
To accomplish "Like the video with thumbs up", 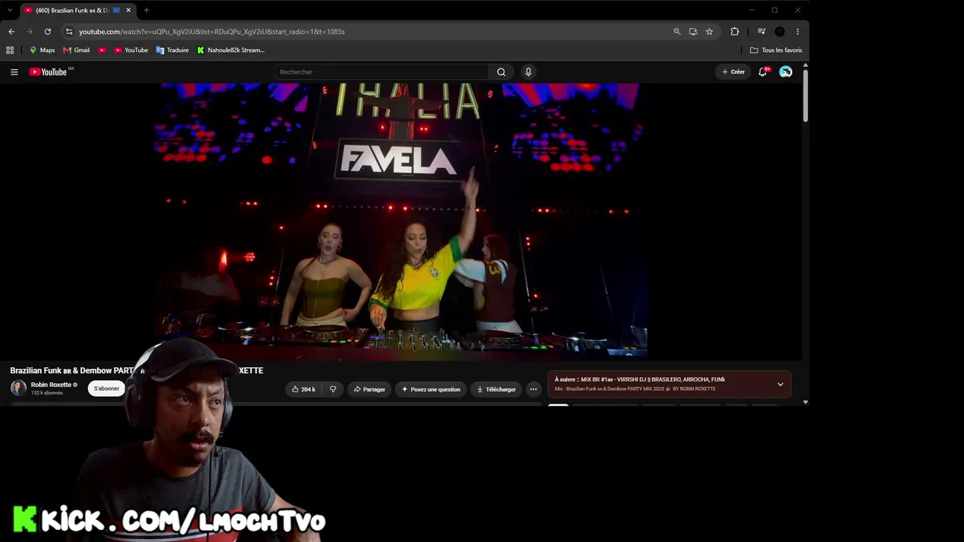I will 304,389.
